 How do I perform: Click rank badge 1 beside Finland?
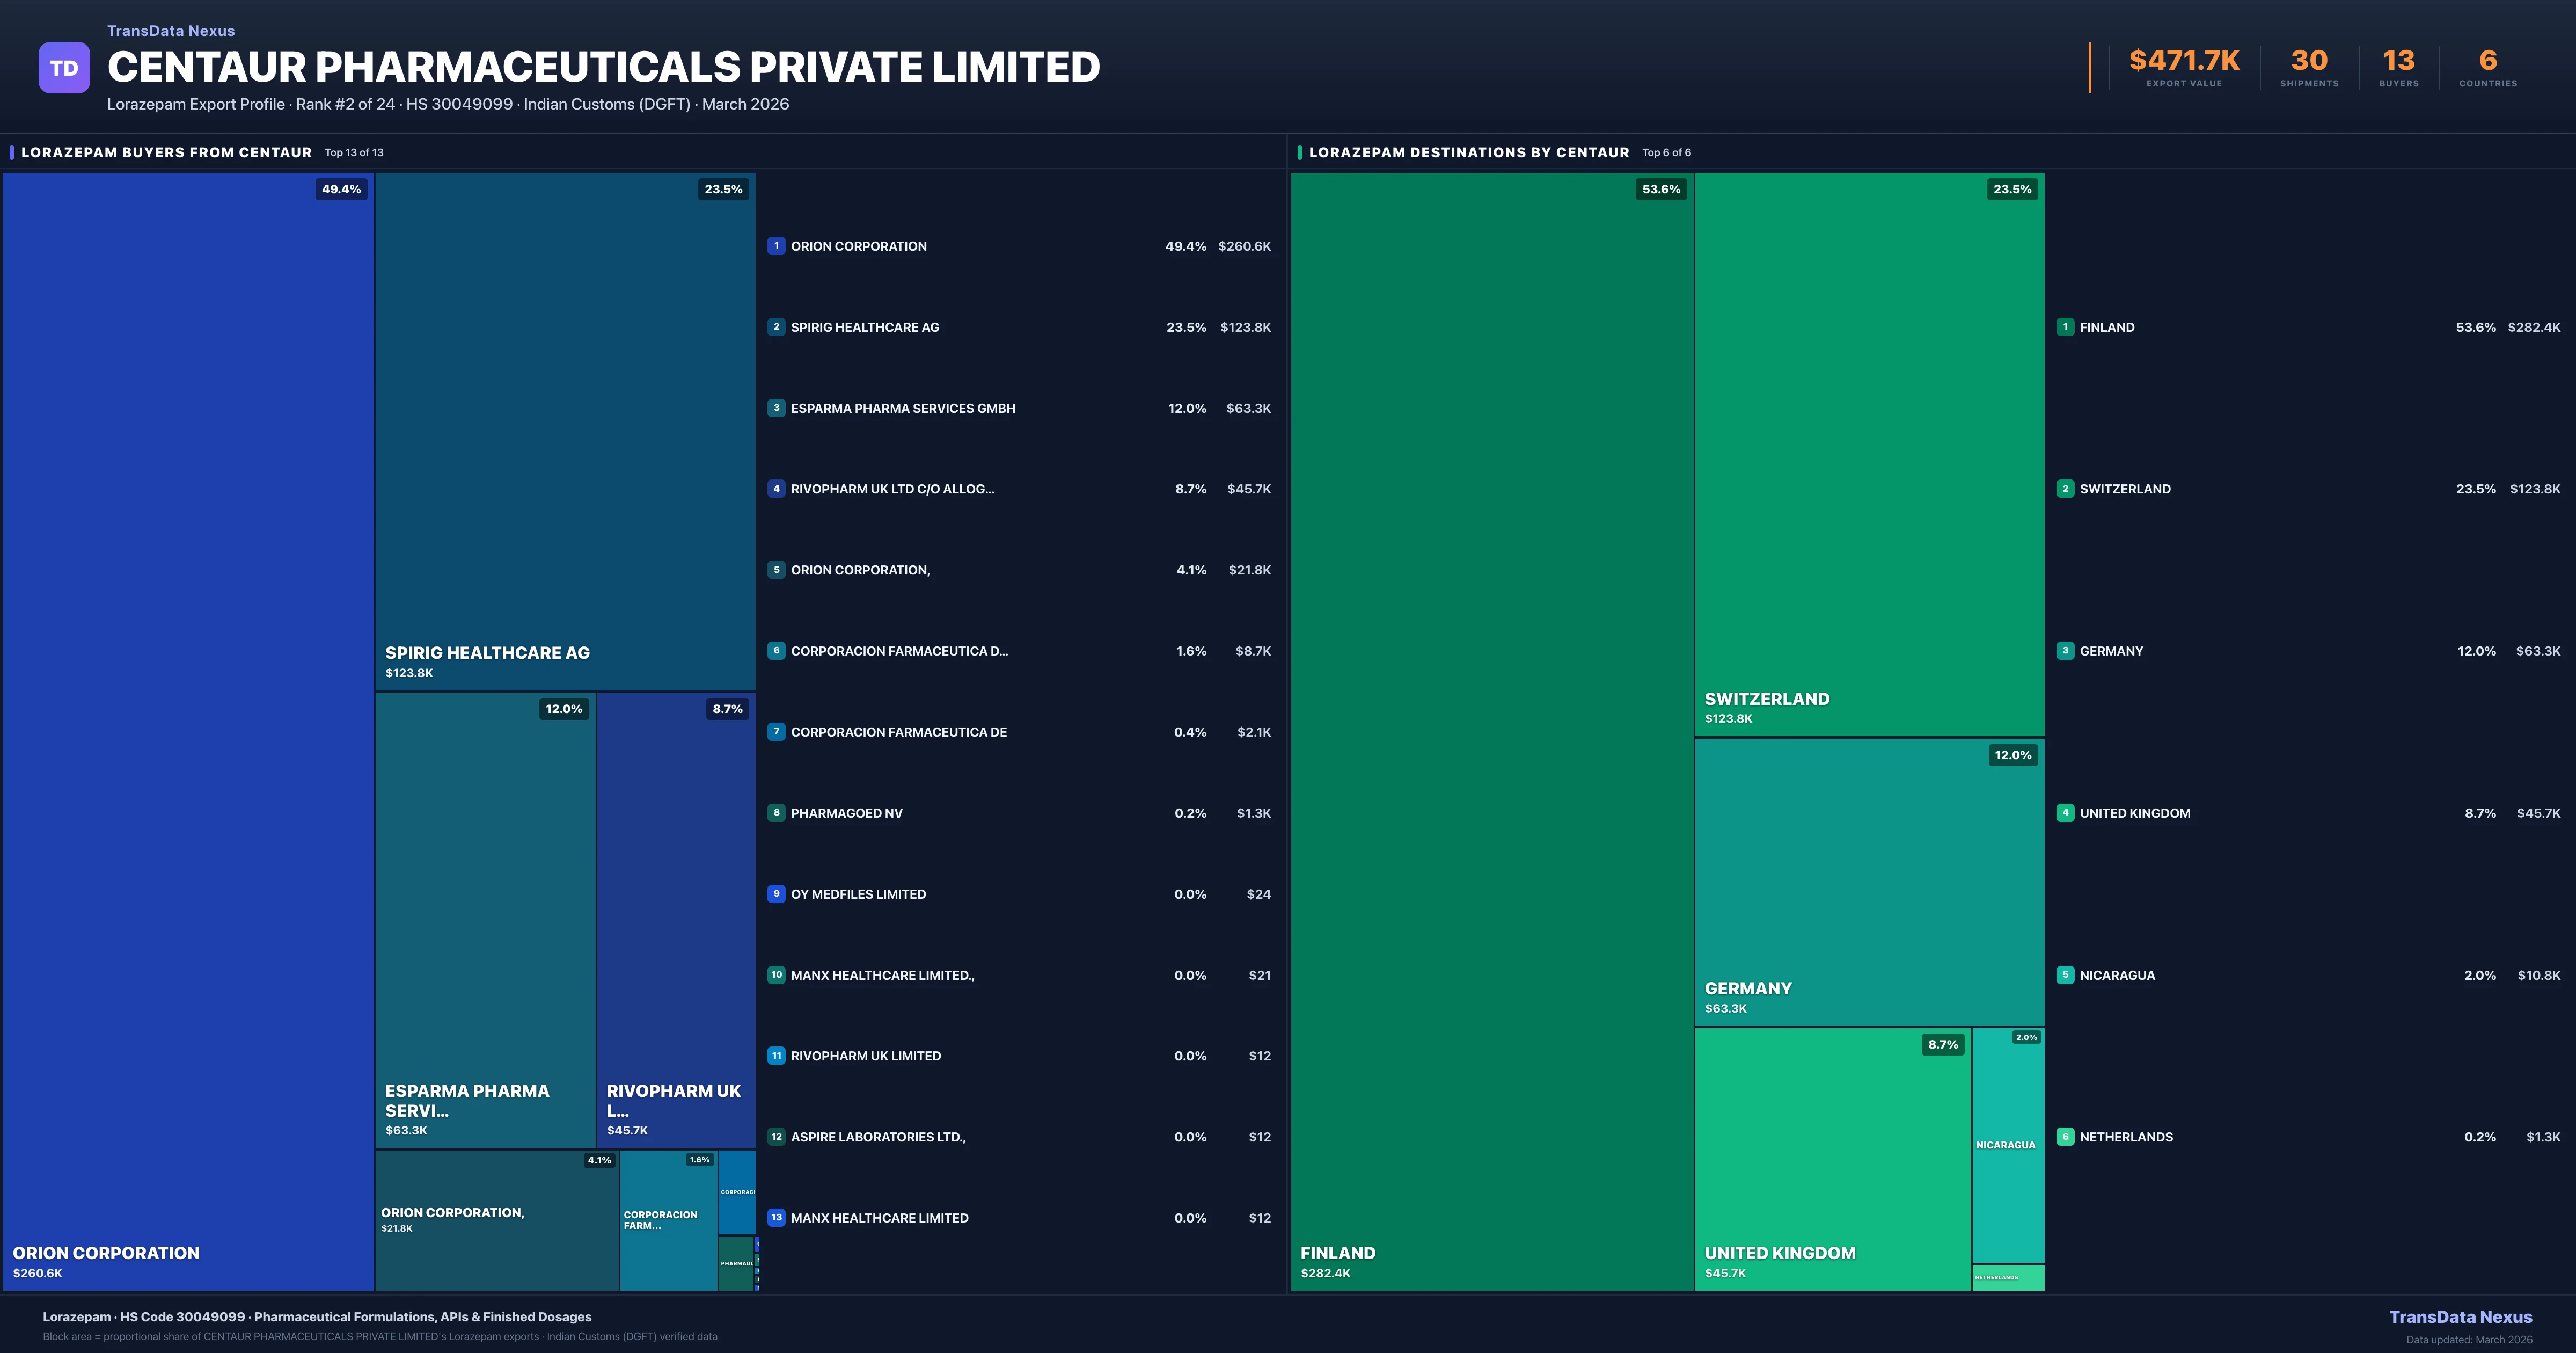(2065, 327)
